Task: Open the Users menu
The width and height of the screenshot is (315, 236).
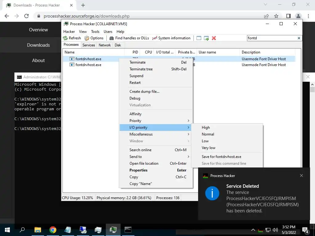Action: click(x=108, y=32)
